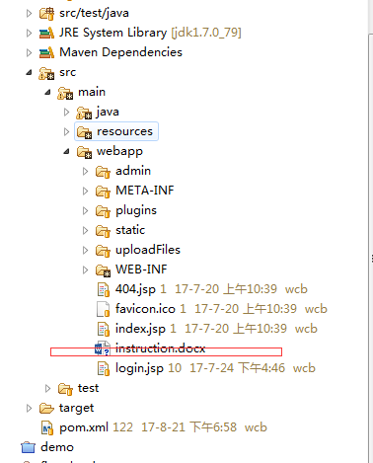This screenshot has height=463, width=373.
Task: Click the webapp folder icon
Action: coord(84,152)
